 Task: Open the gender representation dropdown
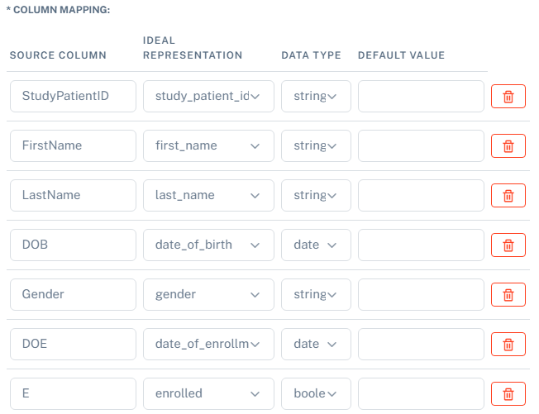coord(208,294)
